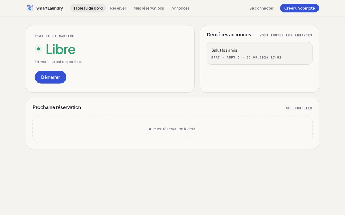Click the SmartLaundry logo icon
This screenshot has height=215, width=345.
tap(30, 8)
